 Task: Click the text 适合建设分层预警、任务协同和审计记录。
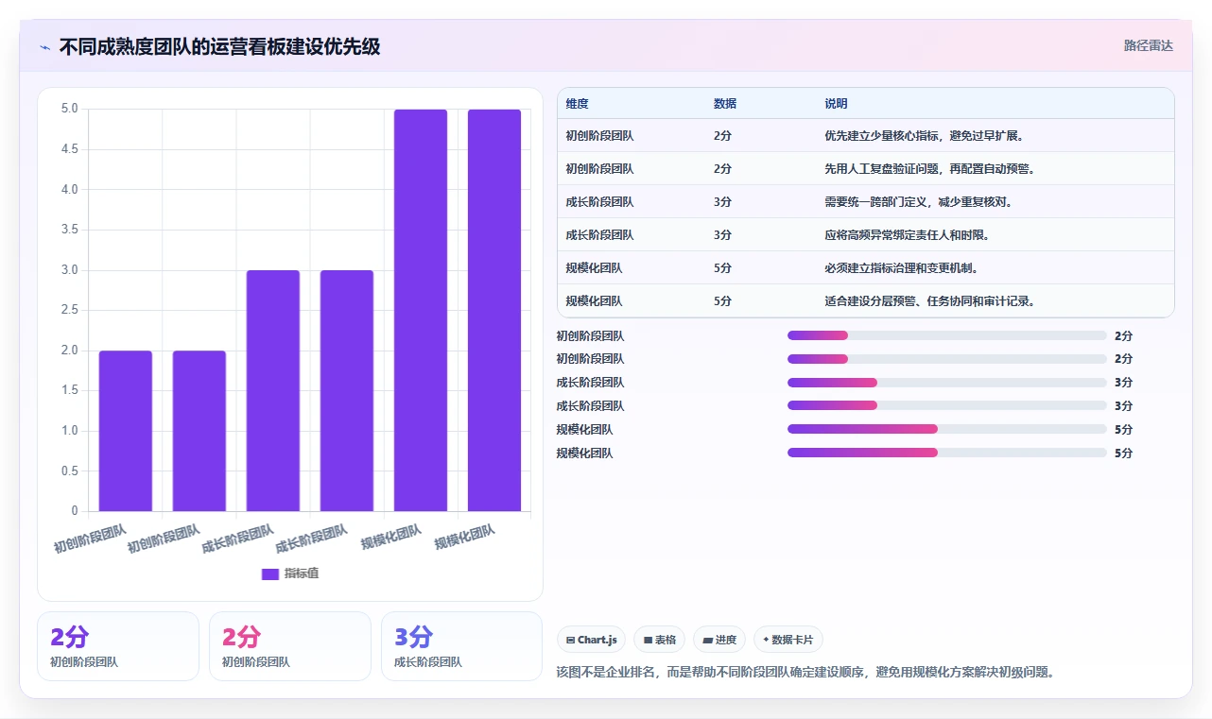pos(930,301)
